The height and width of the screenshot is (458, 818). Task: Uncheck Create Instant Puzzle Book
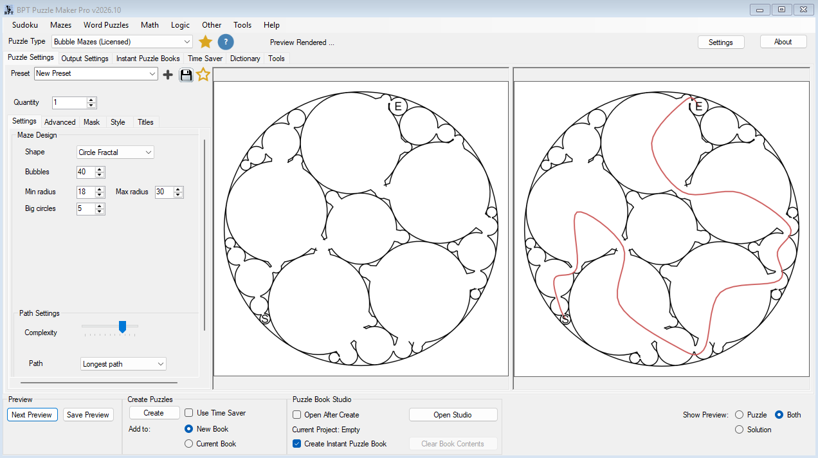click(x=297, y=444)
